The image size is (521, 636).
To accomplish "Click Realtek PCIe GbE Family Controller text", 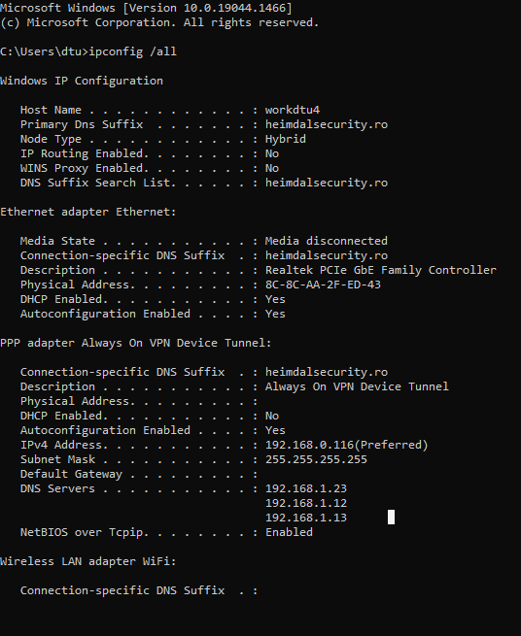I will click(381, 270).
